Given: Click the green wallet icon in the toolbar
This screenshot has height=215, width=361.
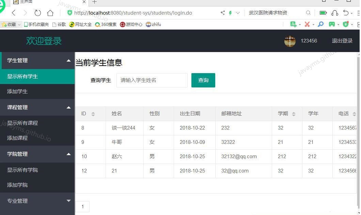Looking at the screenshot, I should click(x=346, y=24).
